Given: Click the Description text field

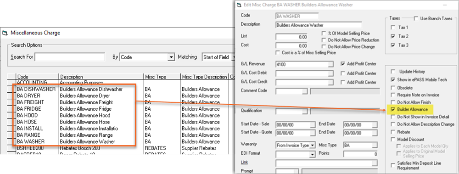Looking at the screenshot, I should pyautogui.click(x=319, y=25).
